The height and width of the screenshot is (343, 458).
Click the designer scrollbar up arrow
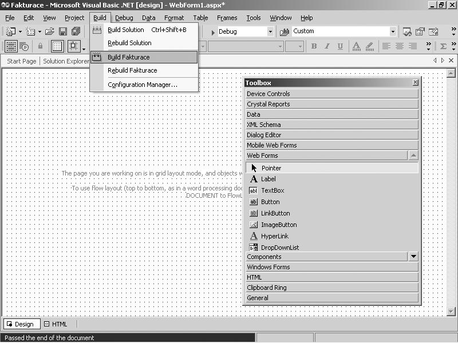pos(451,73)
